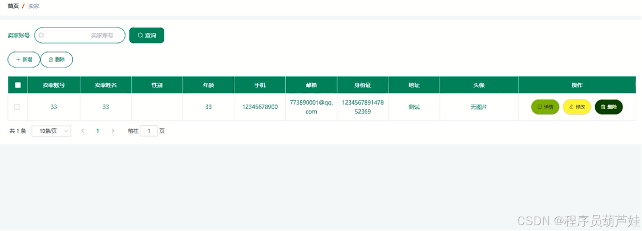Click the 无图片 avatar cell

tap(479, 107)
